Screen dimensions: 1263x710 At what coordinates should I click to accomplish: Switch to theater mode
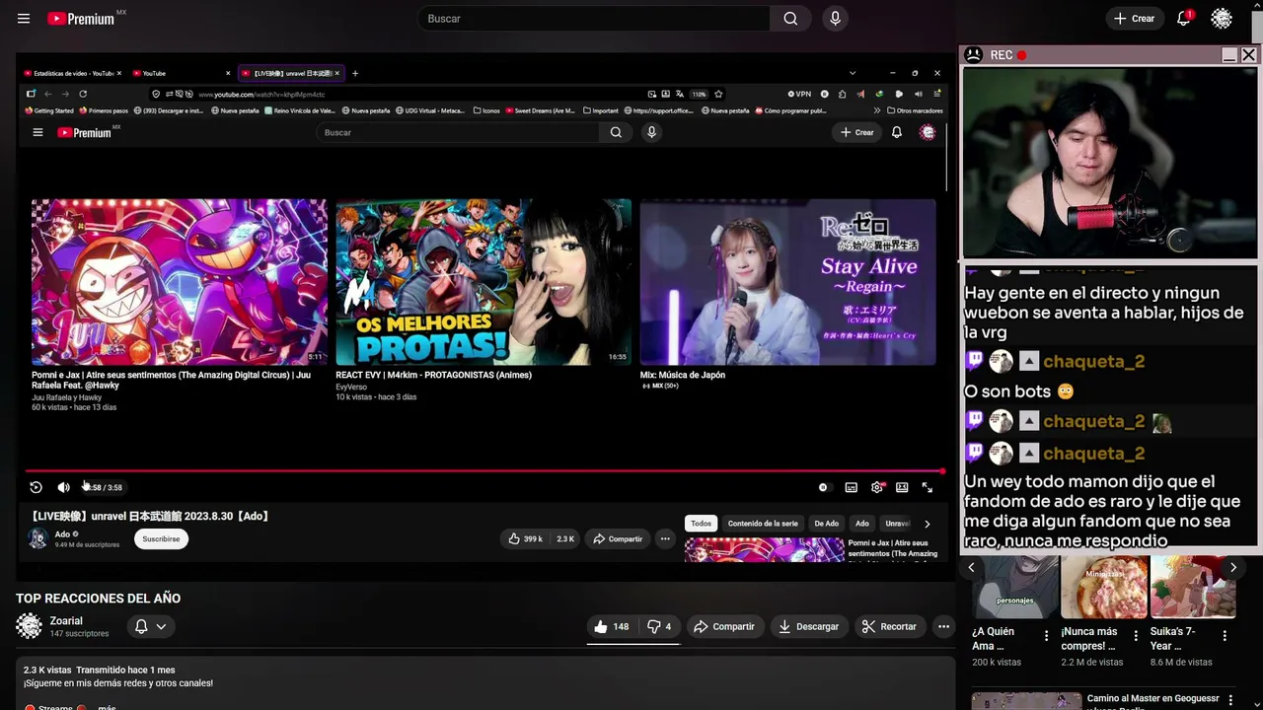(902, 487)
